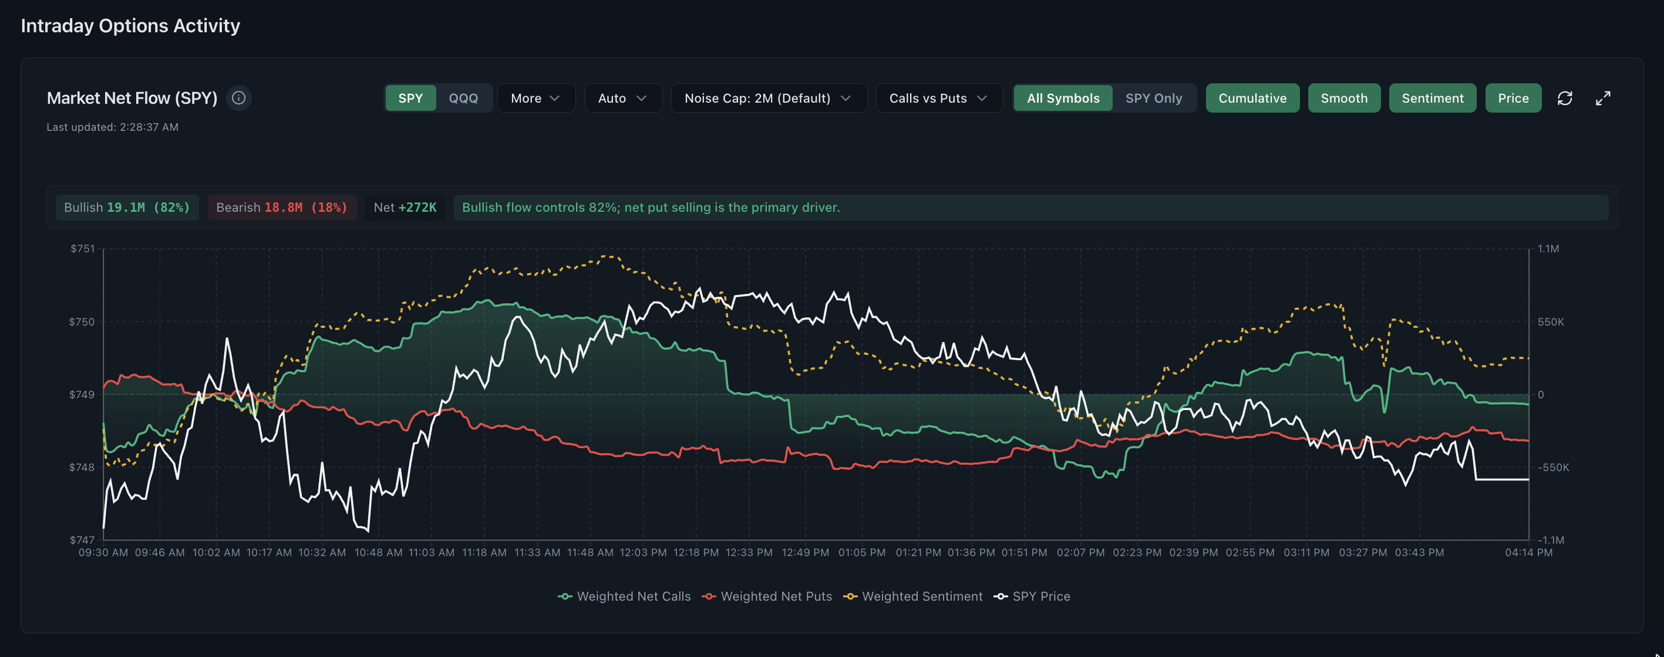
Task: Toggle SPY Price legend series
Action: [1032, 597]
